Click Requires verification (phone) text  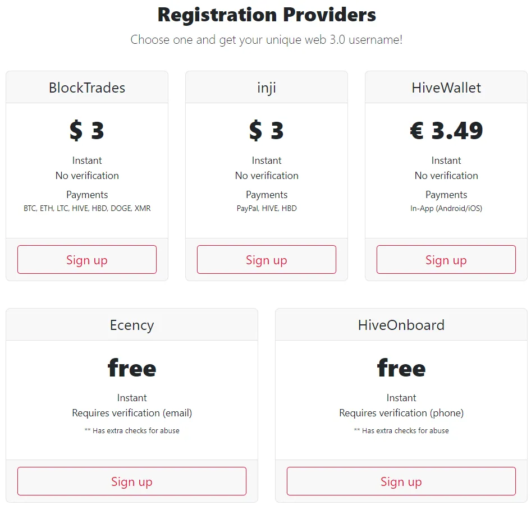pyautogui.click(x=401, y=413)
